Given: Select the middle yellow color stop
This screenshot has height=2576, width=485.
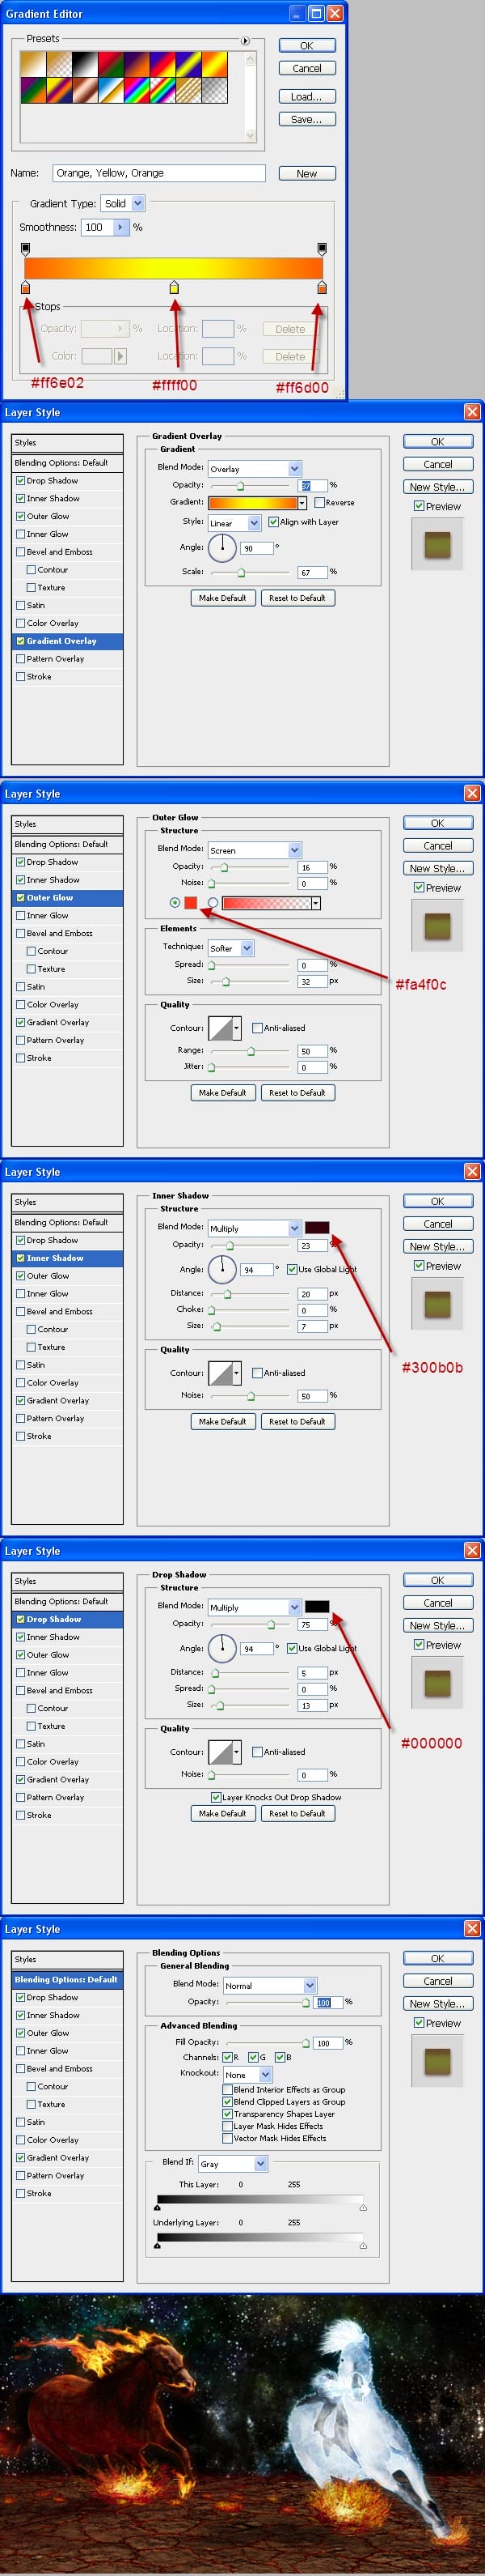Looking at the screenshot, I should (x=174, y=288).
